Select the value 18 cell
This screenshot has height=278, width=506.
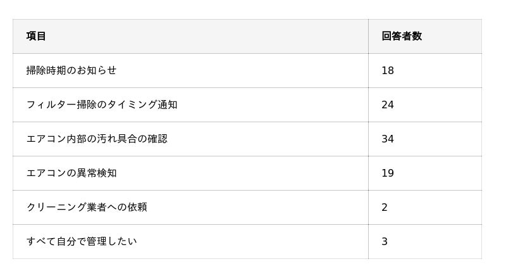click(425, 70)
